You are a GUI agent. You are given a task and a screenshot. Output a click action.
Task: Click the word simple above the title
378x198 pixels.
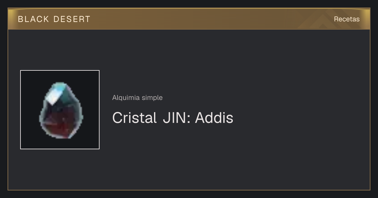tap(152, 98)
